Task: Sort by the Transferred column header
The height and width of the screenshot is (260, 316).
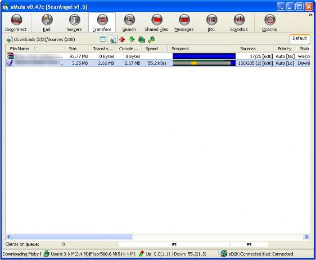Action: pos(102,48)
